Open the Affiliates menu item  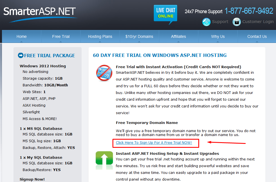(178, 36)
